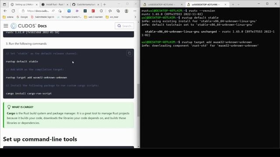The width and height of the screenshot is (280, 157).
Task: Open the 'scc_near' bookmarks folder
Action: (x=112, y=17)
